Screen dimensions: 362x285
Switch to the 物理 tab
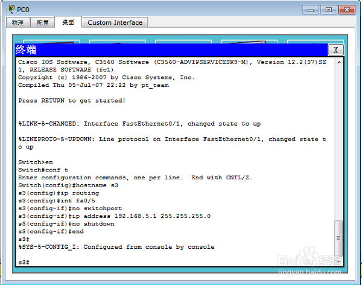(17, 23)
